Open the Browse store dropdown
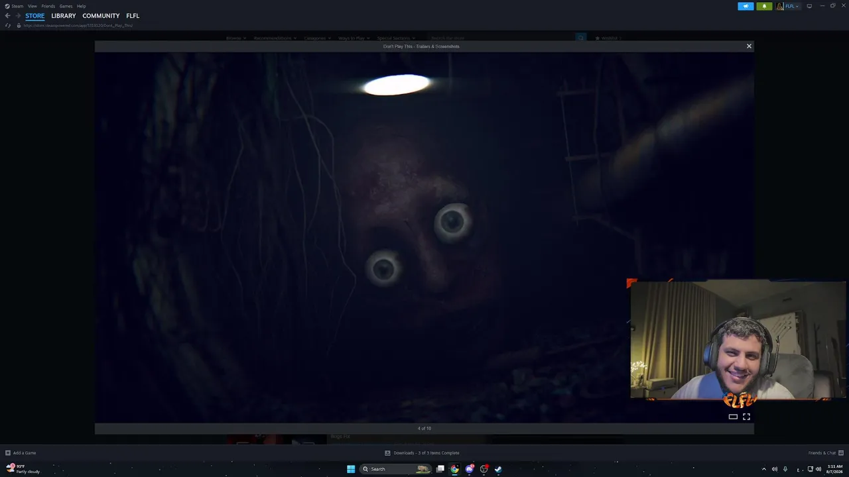The height and width of the screenshot is (477, 849). pos(236,38)
